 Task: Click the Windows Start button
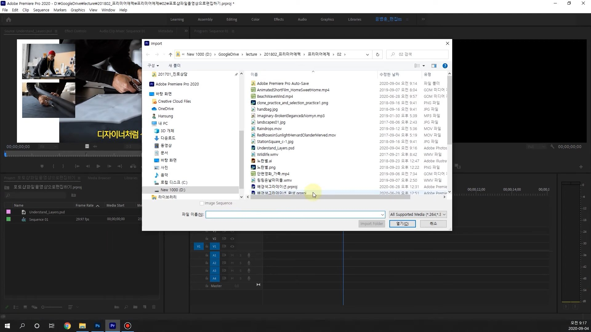pos(7,326)
